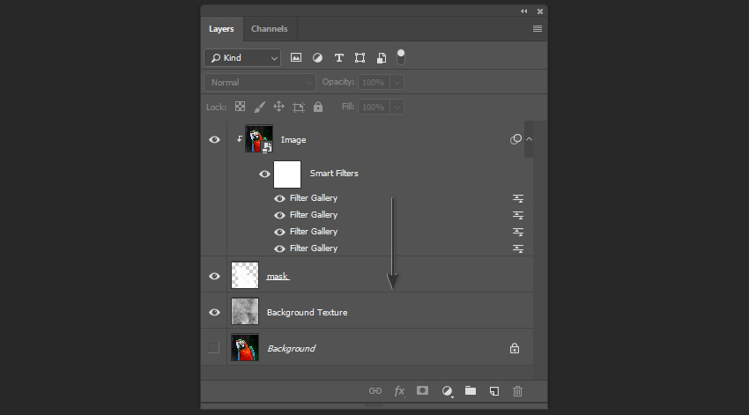Click the clipping mask arrow on Image layer
Image resolution: width=749 pixels, height=415 pixels.
coord(240,139)
